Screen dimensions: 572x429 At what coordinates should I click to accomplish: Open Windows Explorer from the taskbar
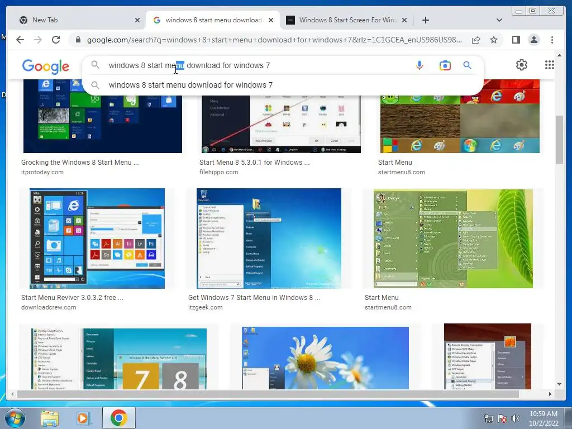(50, 418)
